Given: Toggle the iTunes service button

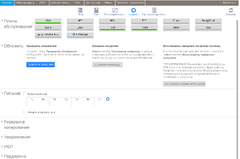Looking at the screenshot, I should point(176,21).
